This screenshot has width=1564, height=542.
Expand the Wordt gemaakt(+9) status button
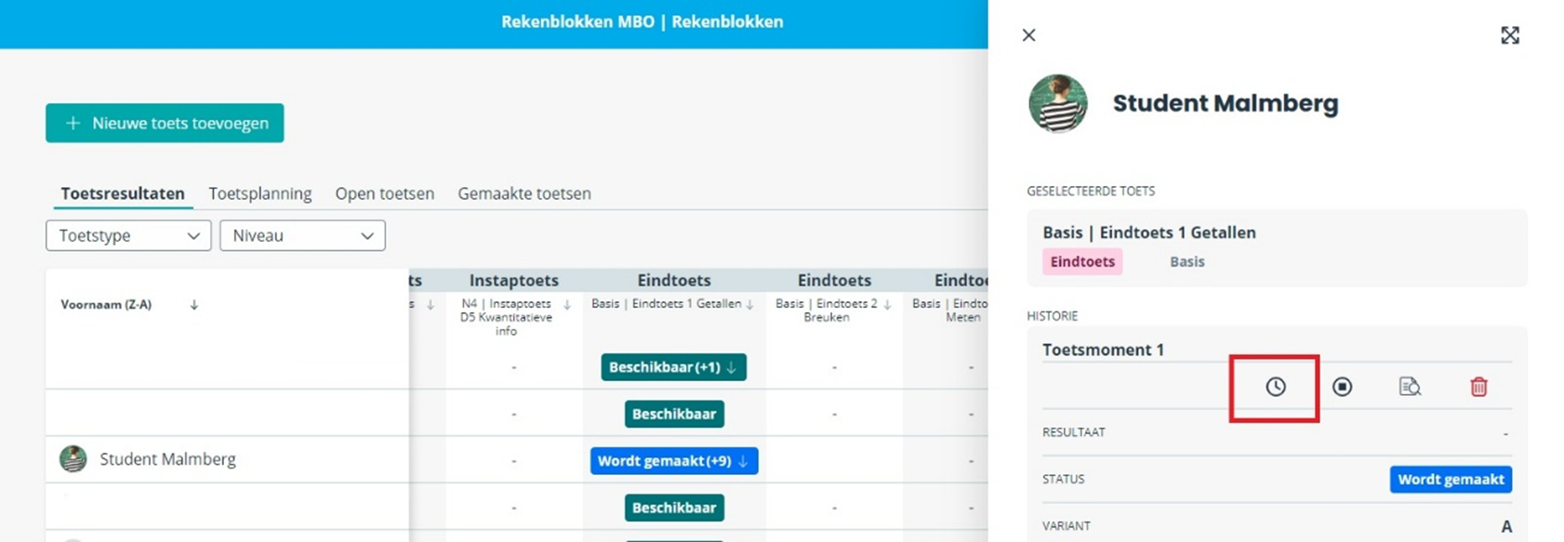coord(673,461)
